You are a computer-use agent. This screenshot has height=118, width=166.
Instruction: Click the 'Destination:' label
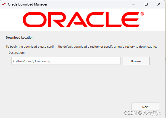click(x=17, y=53)
